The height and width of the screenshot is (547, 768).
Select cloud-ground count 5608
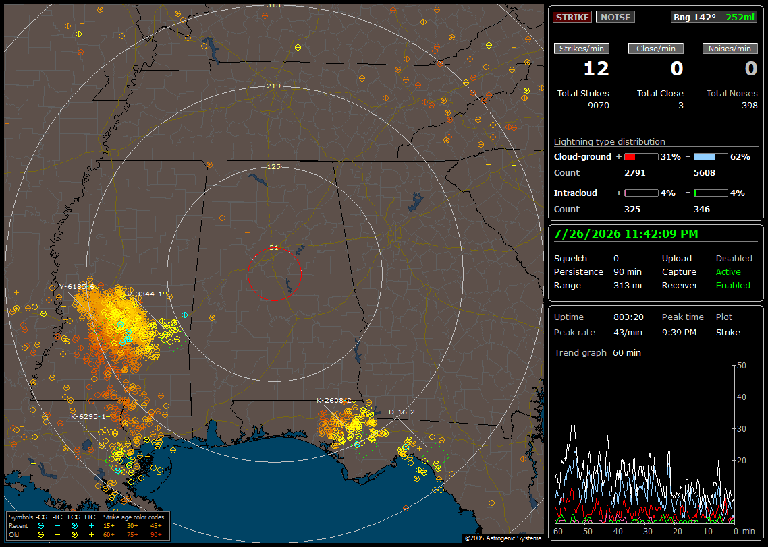(x=705, y=173)
